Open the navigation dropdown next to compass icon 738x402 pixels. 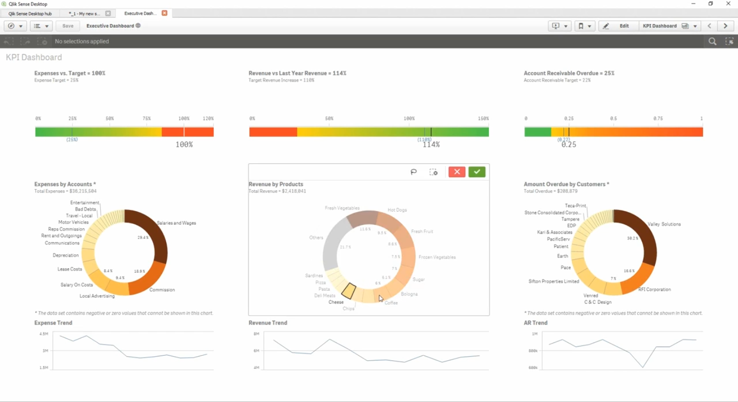tap(21, 25)
